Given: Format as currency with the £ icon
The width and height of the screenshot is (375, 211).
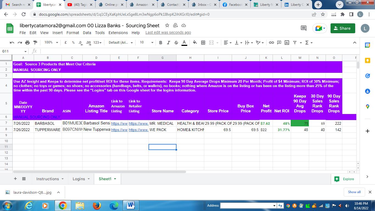Looking at the screenshot, I should coord(66,43).
